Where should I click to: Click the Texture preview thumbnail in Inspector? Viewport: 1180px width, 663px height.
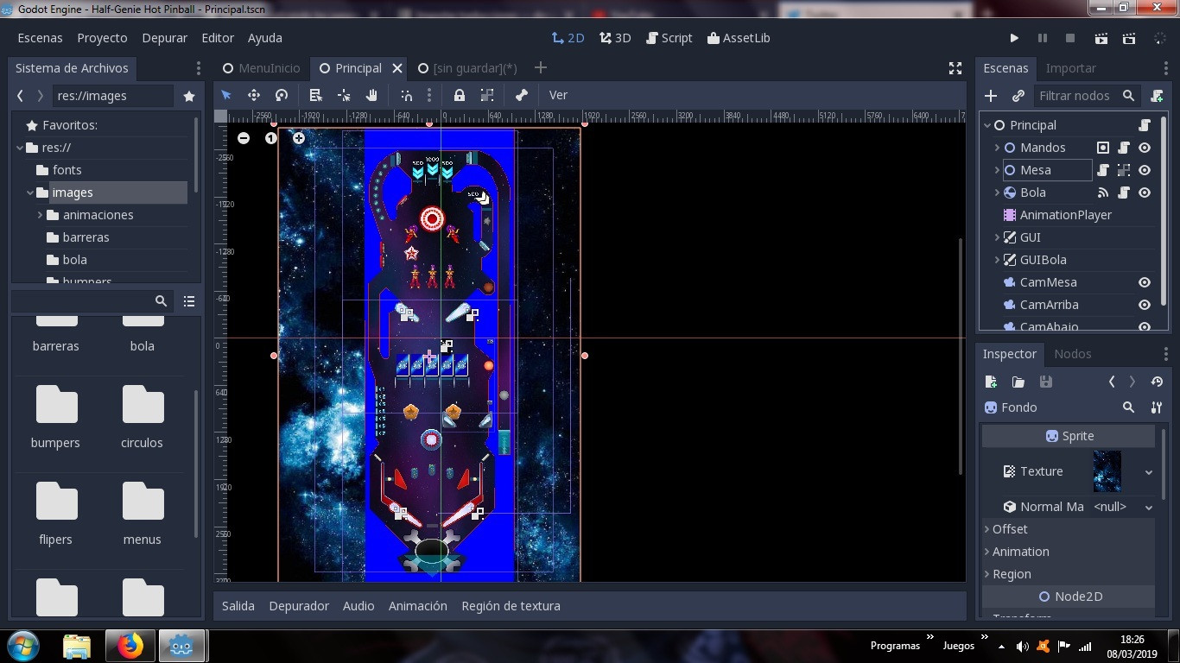tap(1107, 471)
